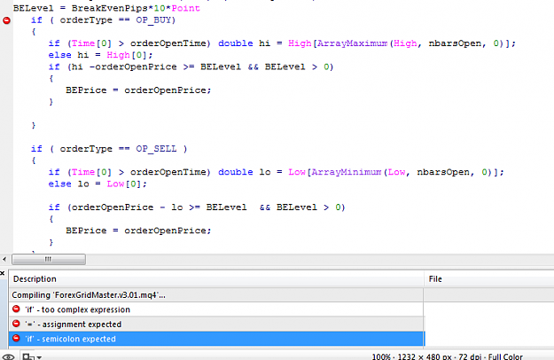Click the 'double hi = High[ArrayMaximum' code

click(303, 43)
